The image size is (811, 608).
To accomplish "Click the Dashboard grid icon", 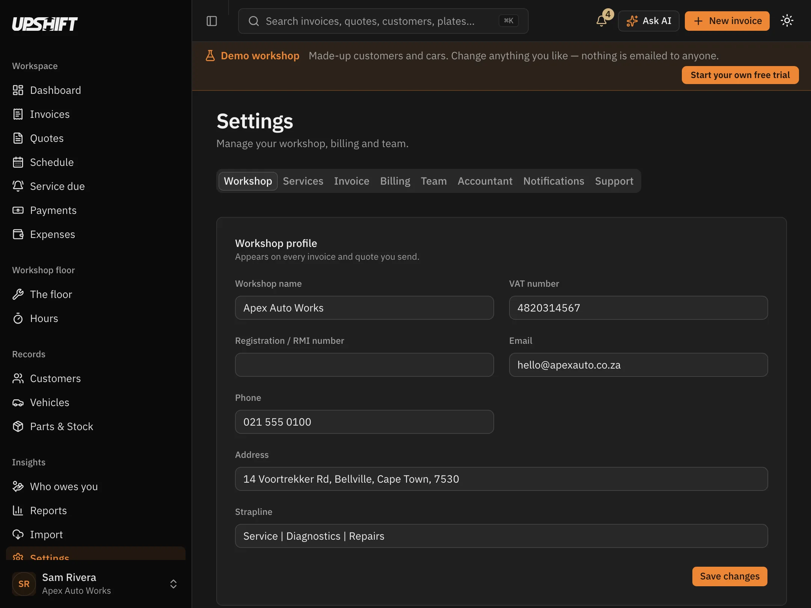I will point(18,90).
